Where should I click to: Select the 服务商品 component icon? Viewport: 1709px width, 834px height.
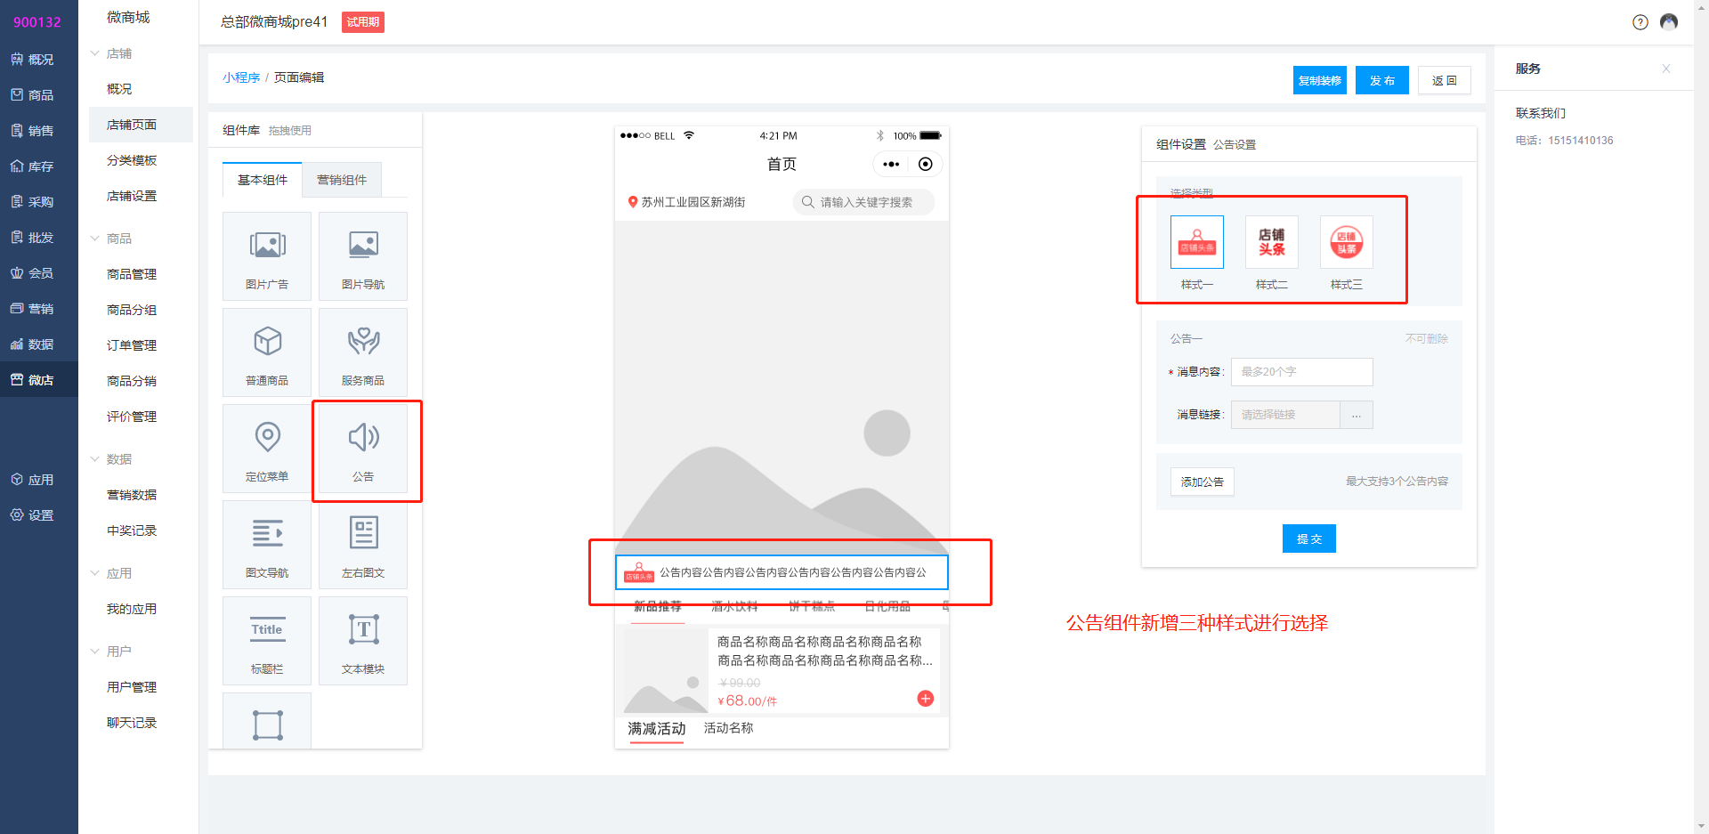coord(363,341)
